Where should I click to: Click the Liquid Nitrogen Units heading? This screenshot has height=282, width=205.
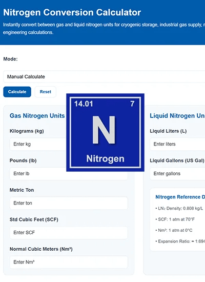click(x=177, y=116)
